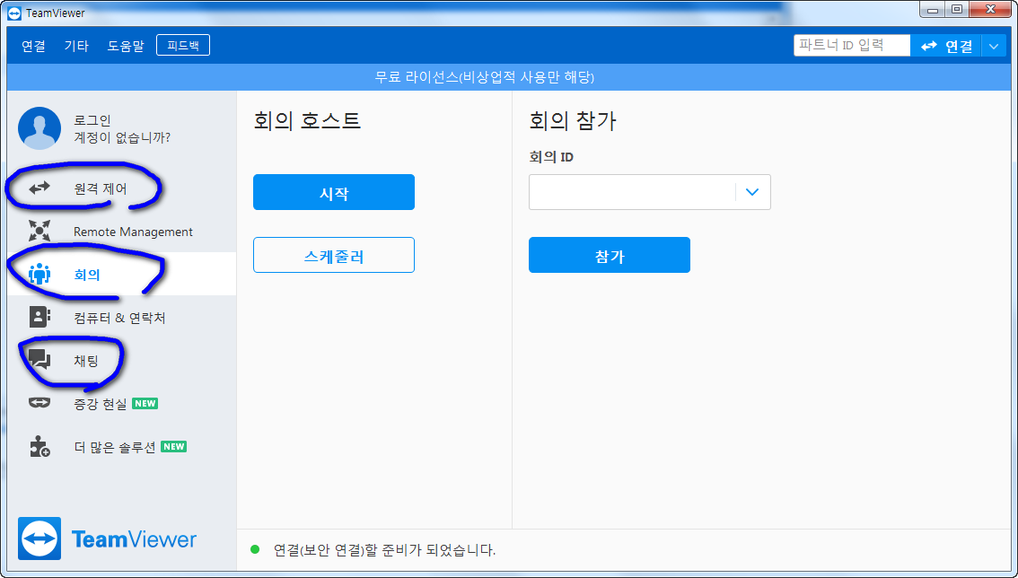Minimize the TeamViewer window
This screenshot has width=1018, height=578.
click(x=933, y=9)
